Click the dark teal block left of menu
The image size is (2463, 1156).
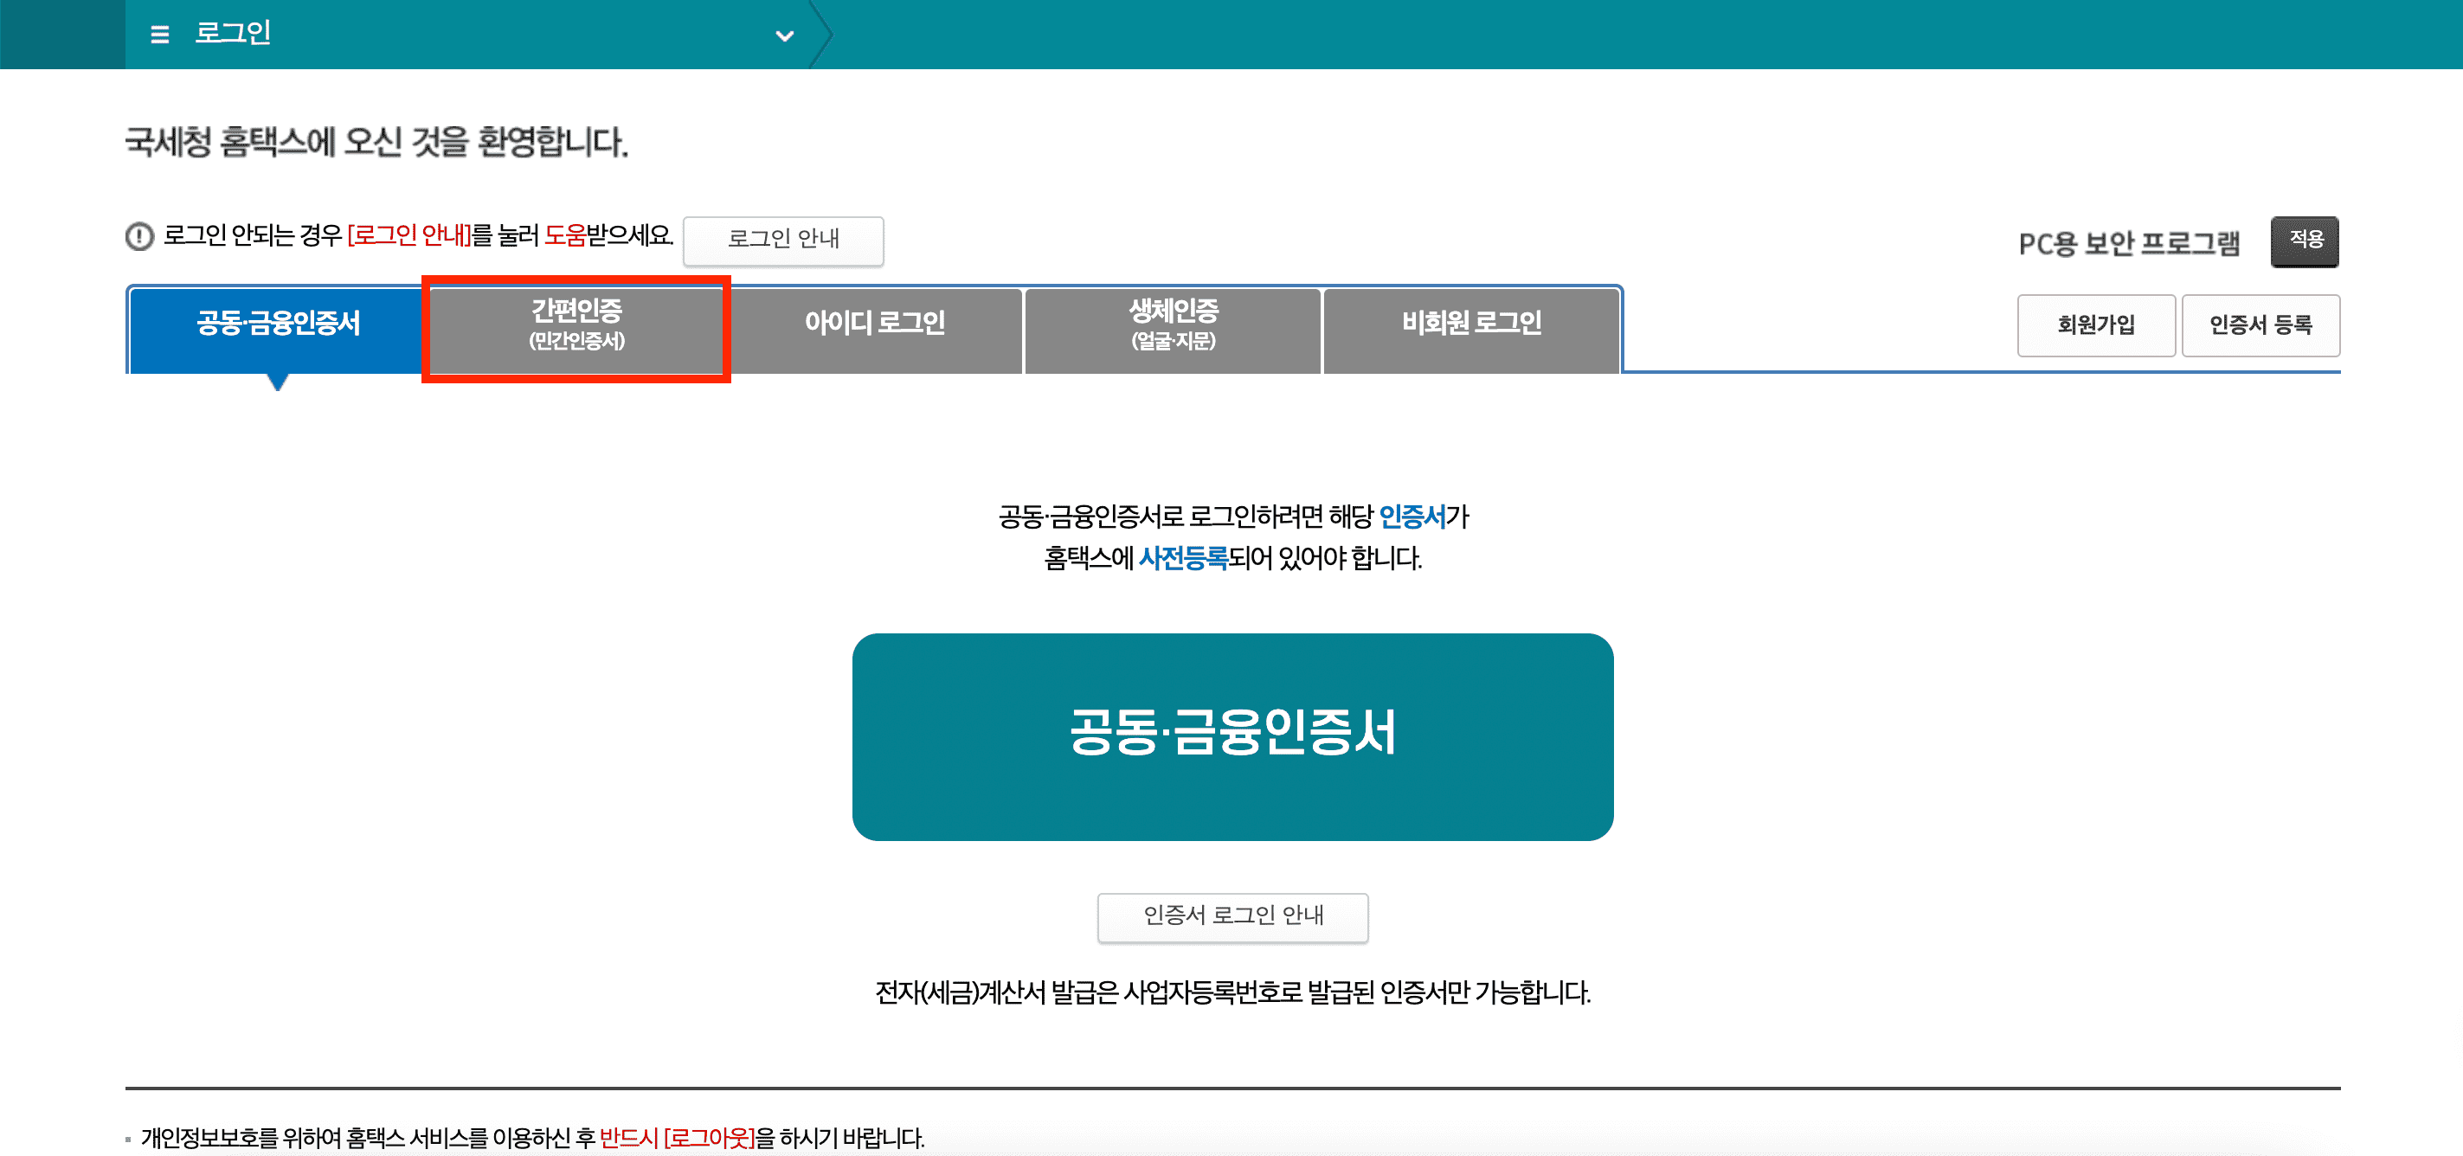coord(62,35)
